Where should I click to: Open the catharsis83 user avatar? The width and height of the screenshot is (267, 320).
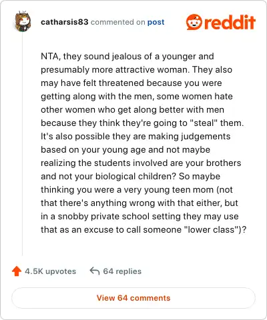coord(22,21)
